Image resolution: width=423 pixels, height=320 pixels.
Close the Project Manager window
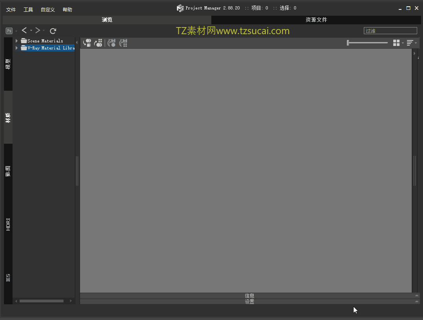pos(416,8)
